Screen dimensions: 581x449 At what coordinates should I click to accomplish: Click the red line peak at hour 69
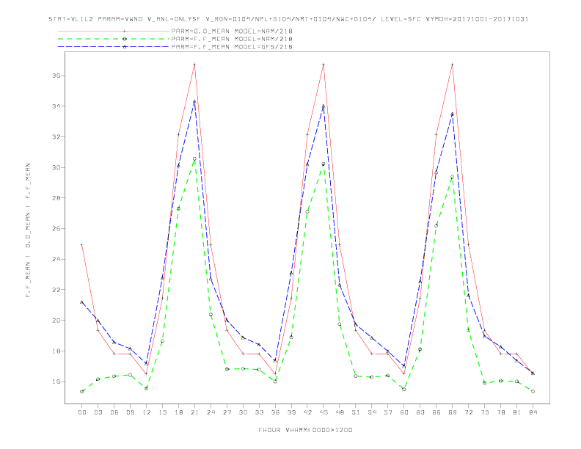click(x=453, y=65)
